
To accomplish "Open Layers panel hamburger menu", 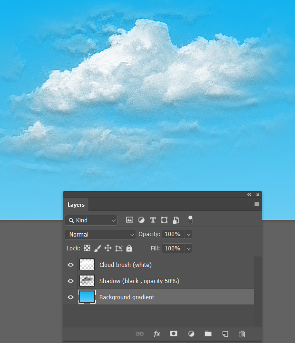I will coord(257,204).
